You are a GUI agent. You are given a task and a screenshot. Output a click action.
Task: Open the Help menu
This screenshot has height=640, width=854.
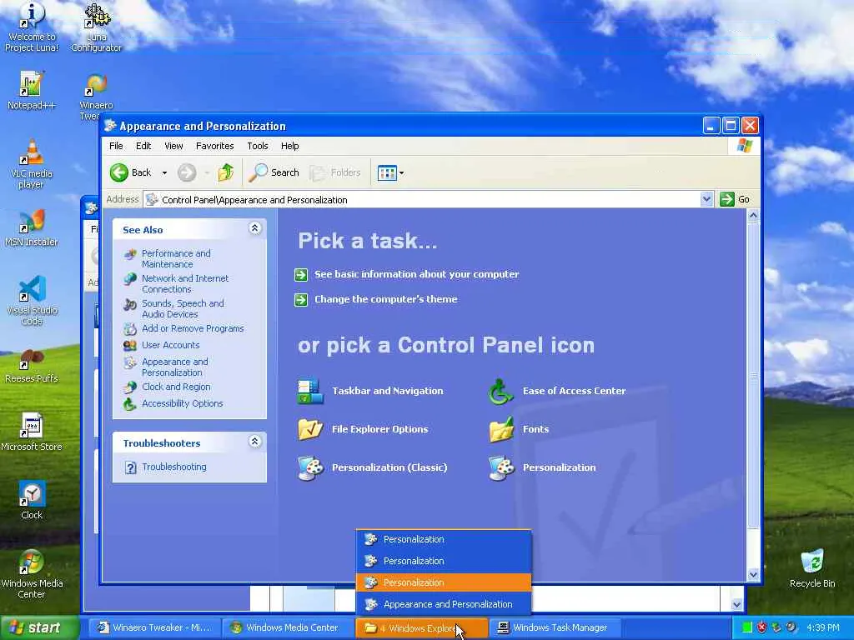pyautogui.click(x=289, y=146)
